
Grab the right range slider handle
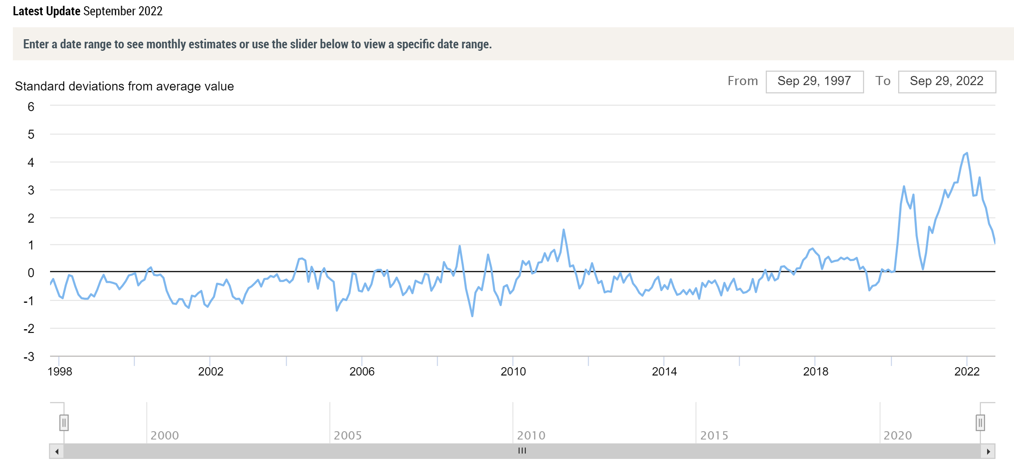pos(980,423)
